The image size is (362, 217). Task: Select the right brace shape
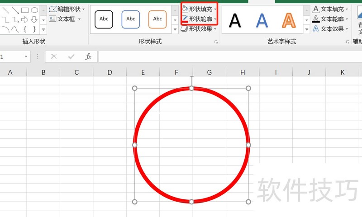point(34,29)
